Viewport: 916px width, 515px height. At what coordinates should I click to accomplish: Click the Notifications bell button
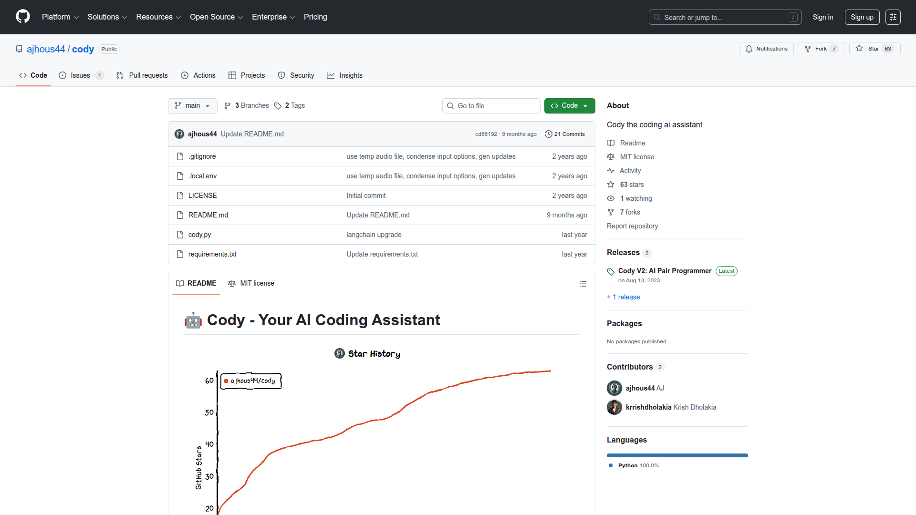tap(766, 49)
